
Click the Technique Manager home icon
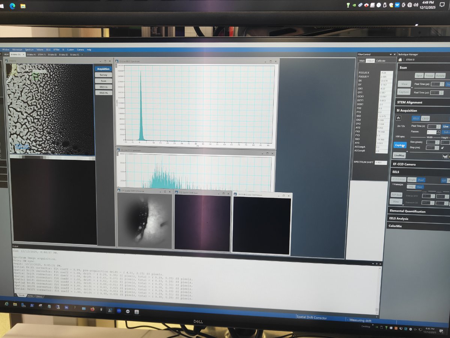[x=400, y=60]
